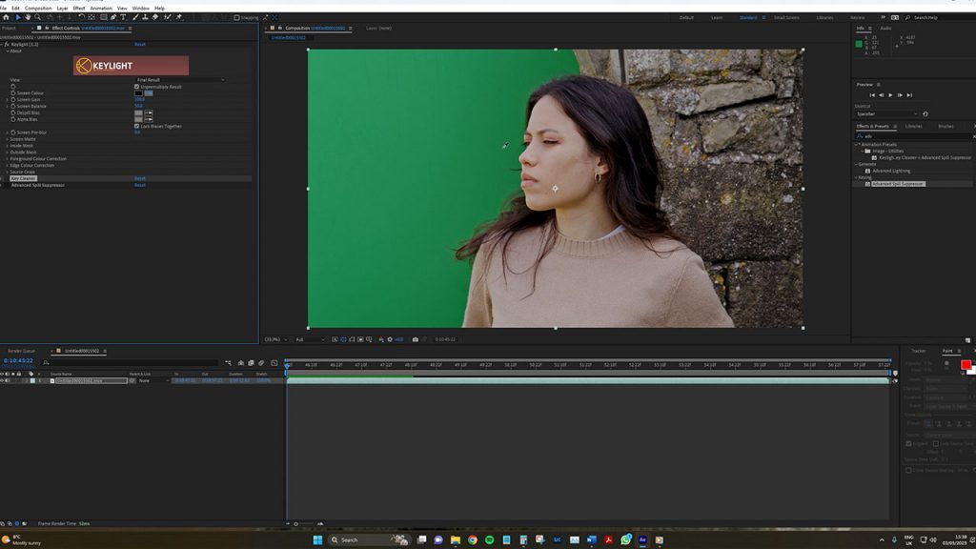
Task: Open the Animation menu
Action: (x=101, y=8)
